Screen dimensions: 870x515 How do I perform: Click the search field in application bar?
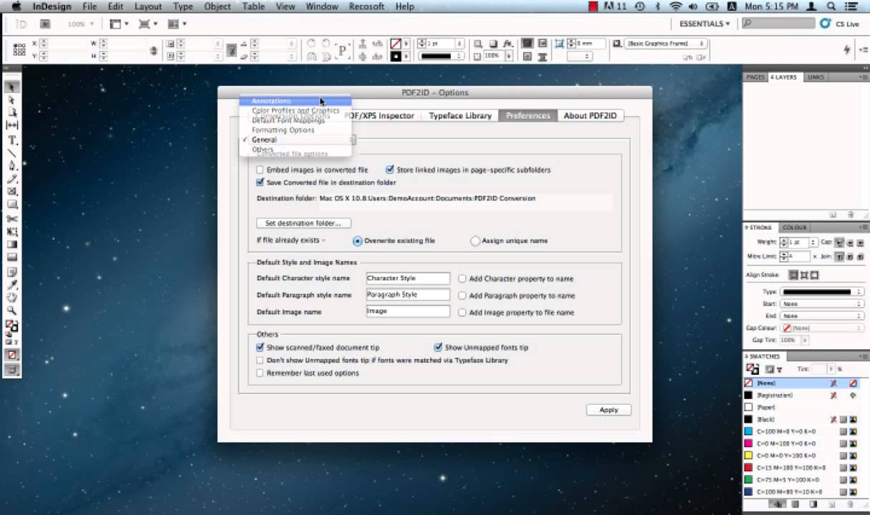777,24
